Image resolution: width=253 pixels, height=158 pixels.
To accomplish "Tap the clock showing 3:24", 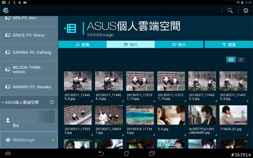I will click(249, 3).
